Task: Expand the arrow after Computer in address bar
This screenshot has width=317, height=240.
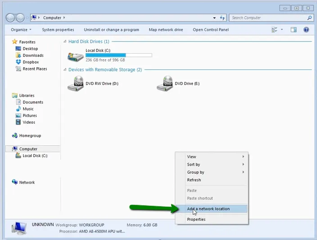Action: pos(64,18)
